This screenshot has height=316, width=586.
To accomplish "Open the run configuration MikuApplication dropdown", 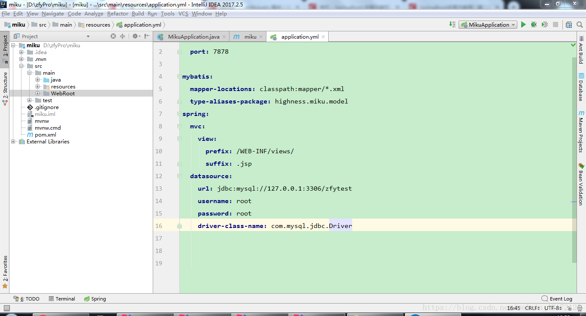I will (488, 25).
